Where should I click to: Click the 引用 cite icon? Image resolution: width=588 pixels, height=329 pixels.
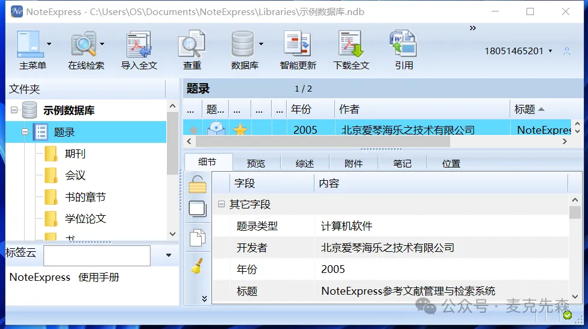[404, 44]
